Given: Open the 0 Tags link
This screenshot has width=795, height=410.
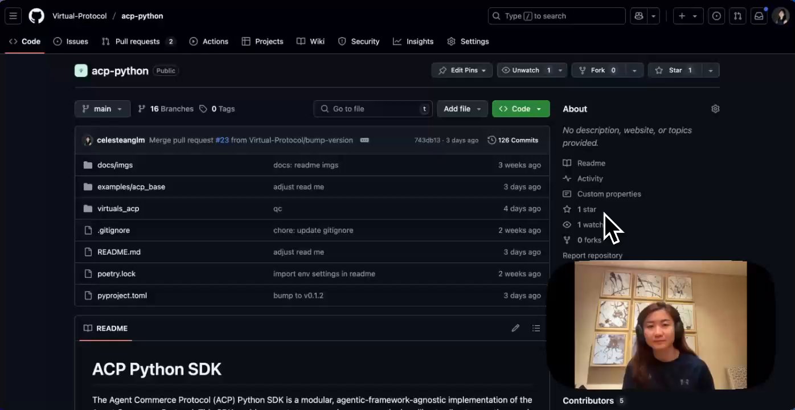Looking at the screenshot, I should click(x=217, y=109).
